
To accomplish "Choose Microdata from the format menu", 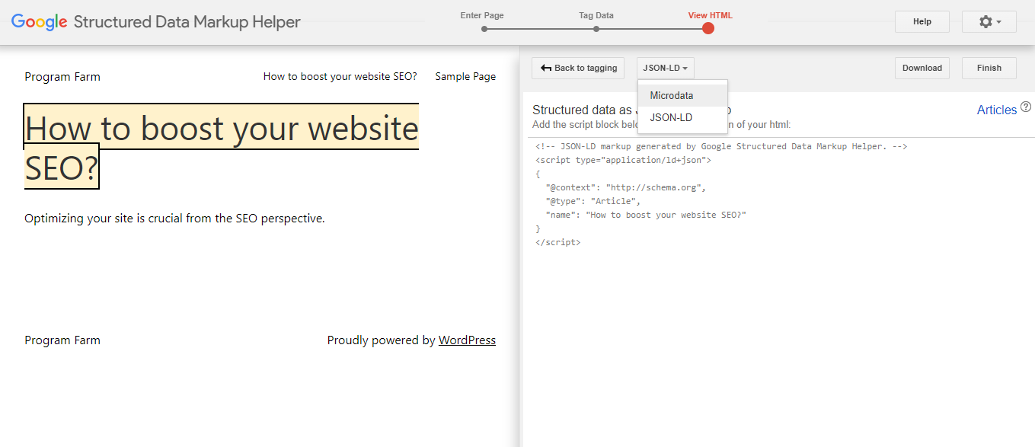I will 682,95.
